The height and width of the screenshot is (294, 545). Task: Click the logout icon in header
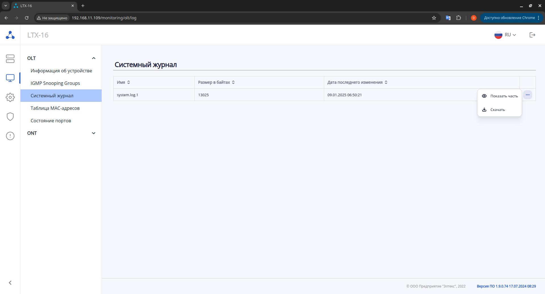click(x=532, y=35)
